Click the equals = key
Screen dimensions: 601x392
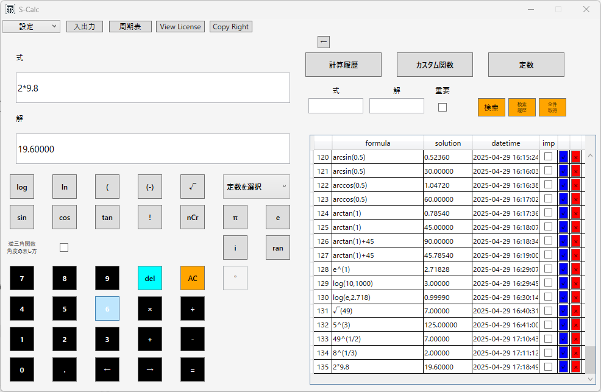(x=193, y=370)
